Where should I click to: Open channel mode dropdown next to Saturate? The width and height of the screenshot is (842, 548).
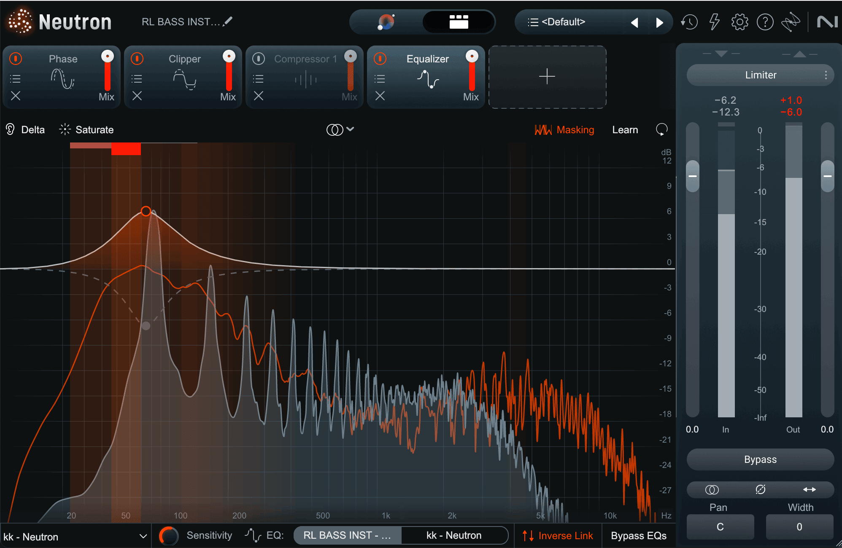coord(340,129)
